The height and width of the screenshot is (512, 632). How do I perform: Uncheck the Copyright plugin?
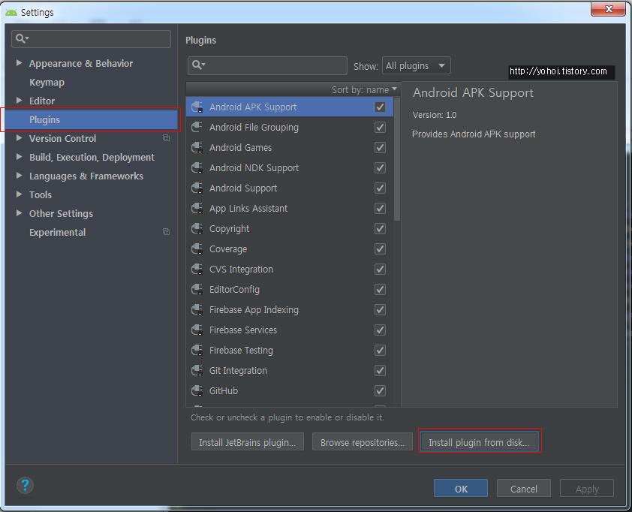pos(380,228)
